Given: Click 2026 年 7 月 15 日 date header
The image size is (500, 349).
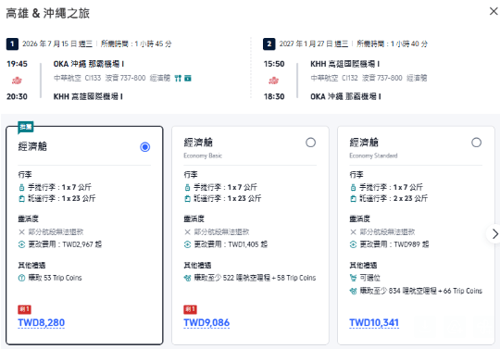Looking at the screenshot, I should [57, 44].
